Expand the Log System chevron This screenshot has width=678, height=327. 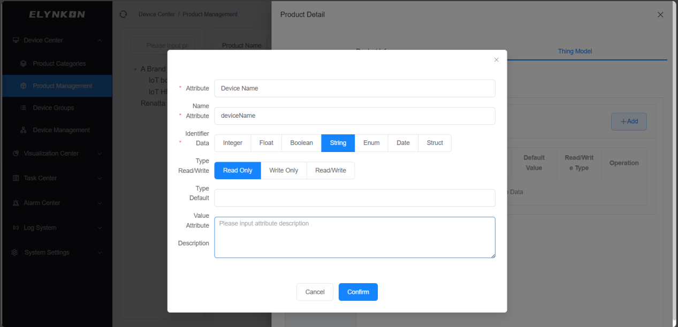pos(100,227)
